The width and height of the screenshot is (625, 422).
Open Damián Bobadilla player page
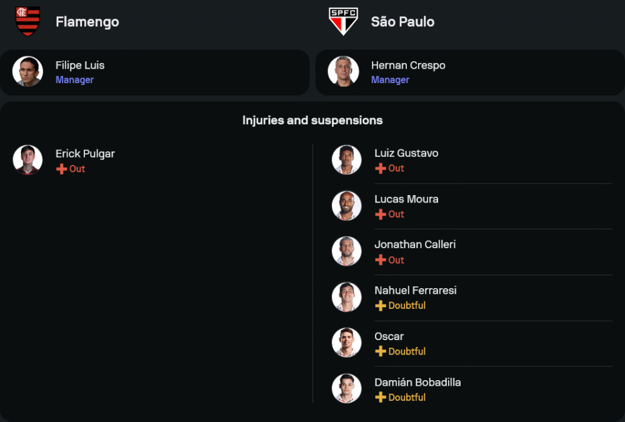pos(417,383)
